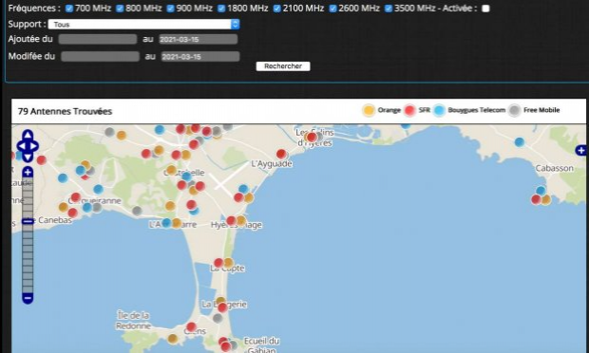
Task: Click the '79 Antennes Trouvées' heading
Action: 65,111
